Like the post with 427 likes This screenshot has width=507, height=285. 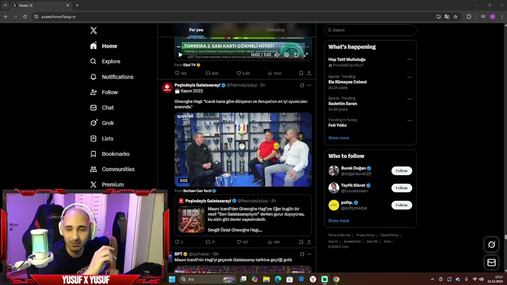point(242,242)
